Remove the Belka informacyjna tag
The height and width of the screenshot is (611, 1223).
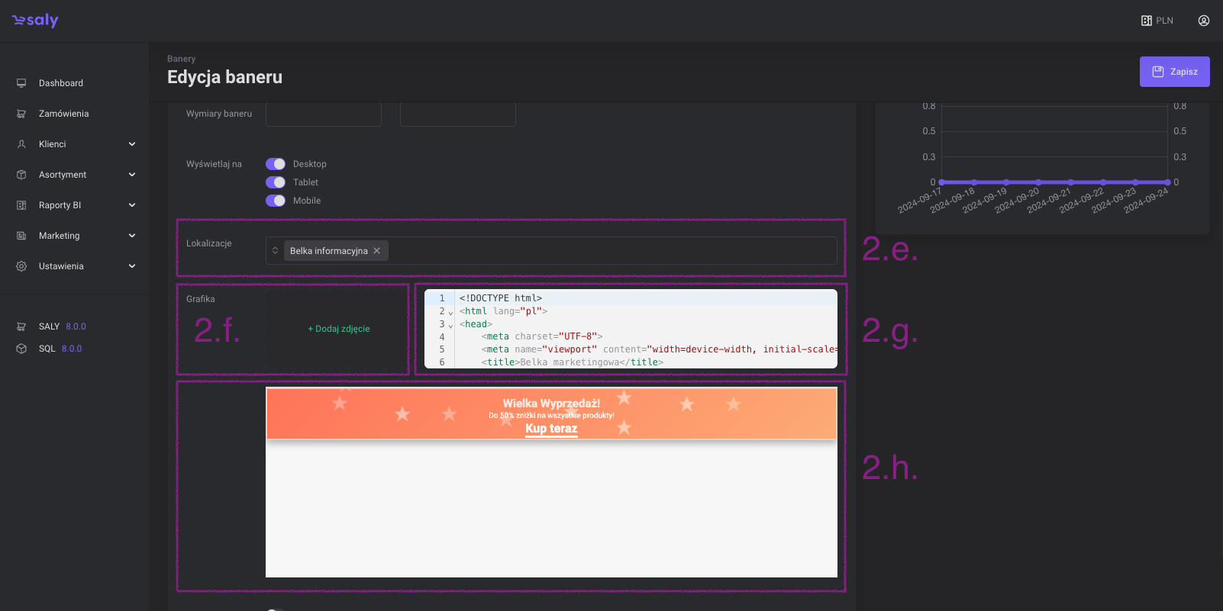tap(377, 251)
